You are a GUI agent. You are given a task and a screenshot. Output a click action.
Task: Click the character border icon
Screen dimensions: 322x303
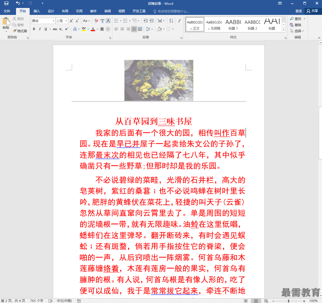point(108,21)
